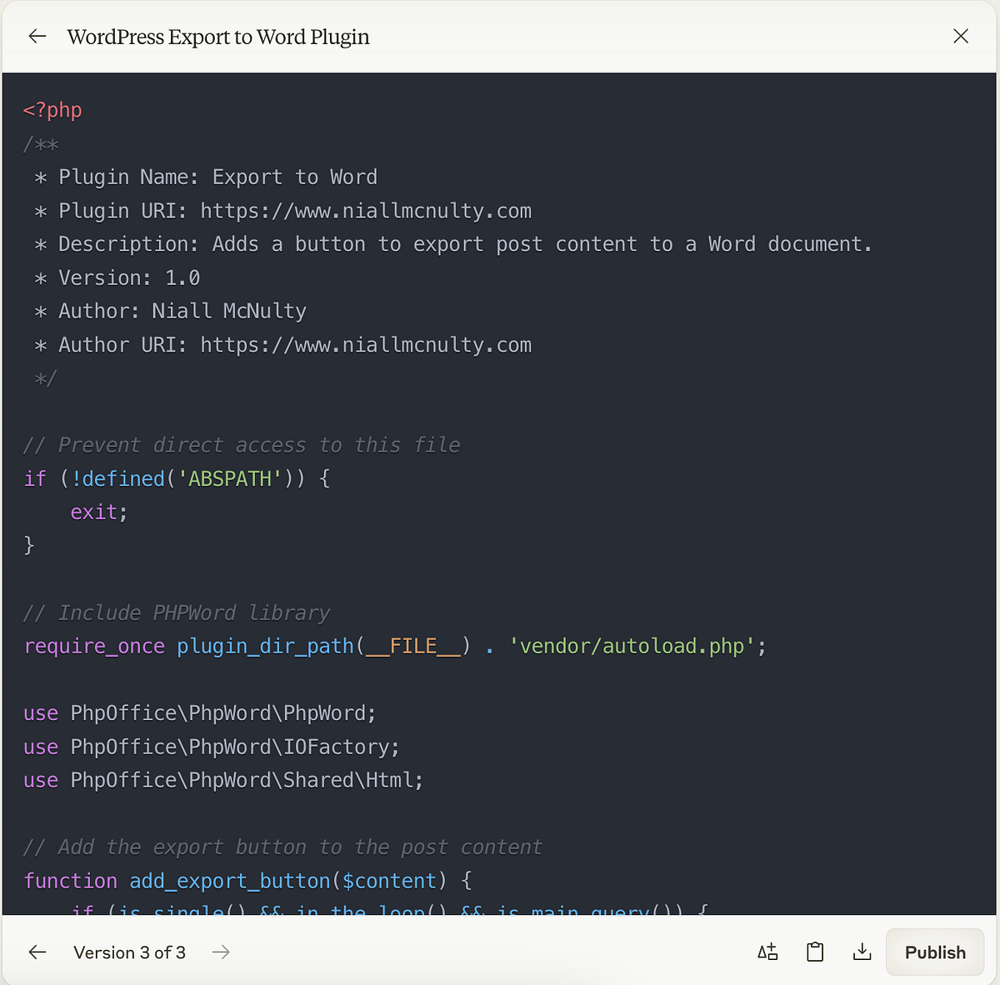Click the download artifact icon

tap(862, 952)
